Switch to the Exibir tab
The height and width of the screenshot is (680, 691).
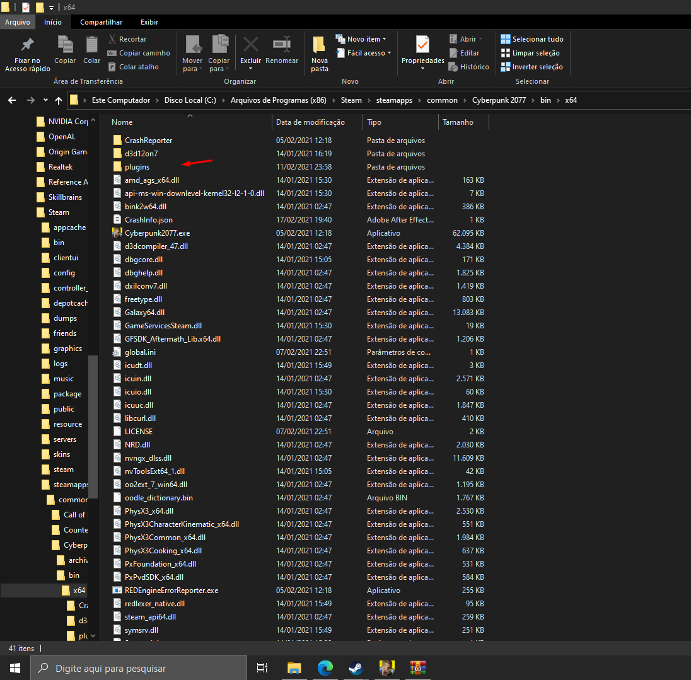pos(149,22)
